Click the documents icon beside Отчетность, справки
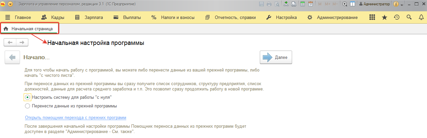The height and width of the screenshot is (138, 427). (x=208, y=17)
